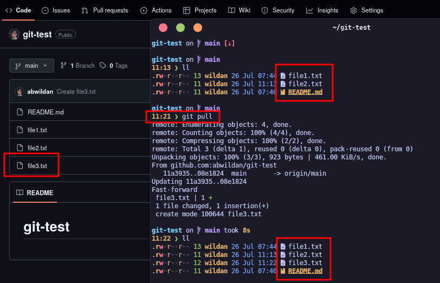
Task: Click 'create mode 100644 file3.txt' line
Action: pos(209,214)
